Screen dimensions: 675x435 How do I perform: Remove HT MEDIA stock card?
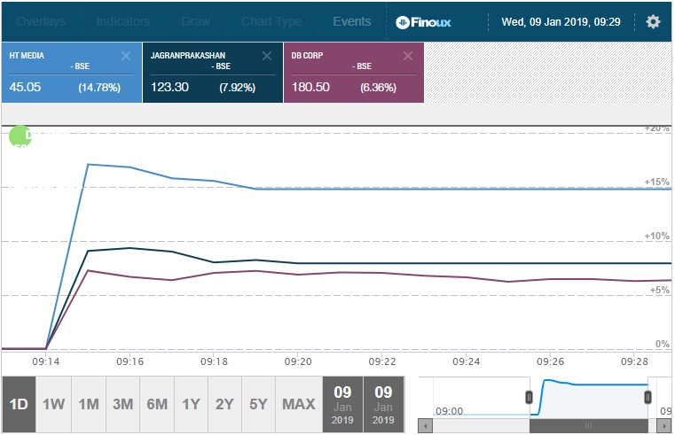[126, 56]
